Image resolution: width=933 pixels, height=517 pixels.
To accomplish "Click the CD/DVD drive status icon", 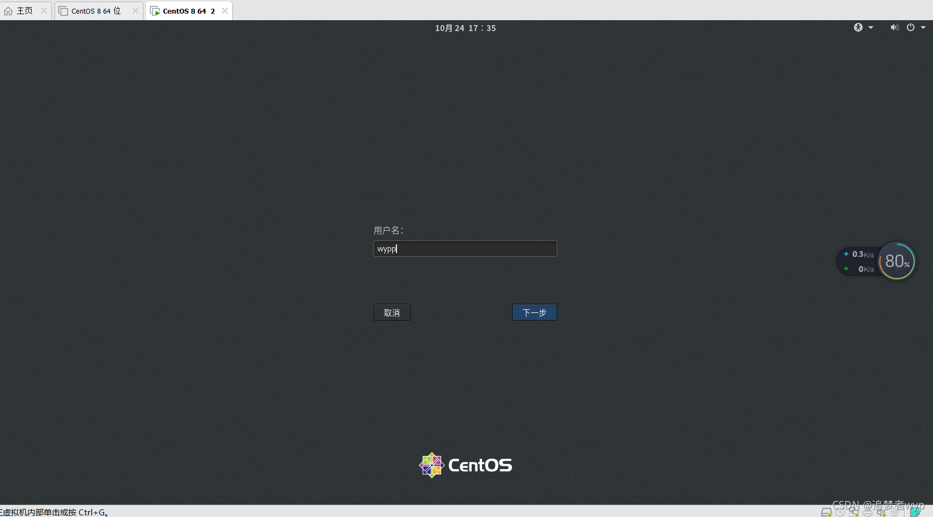I will coord(840,512).
